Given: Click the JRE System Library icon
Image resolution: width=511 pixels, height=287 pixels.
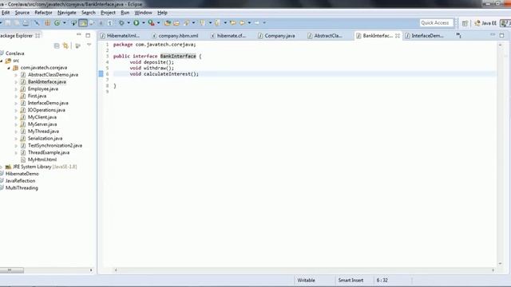Looking at the screenshot, I should point(8,167).
